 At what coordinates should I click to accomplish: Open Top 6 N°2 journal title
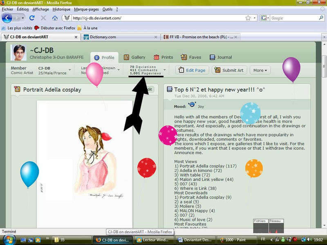(x=219, y=89)
